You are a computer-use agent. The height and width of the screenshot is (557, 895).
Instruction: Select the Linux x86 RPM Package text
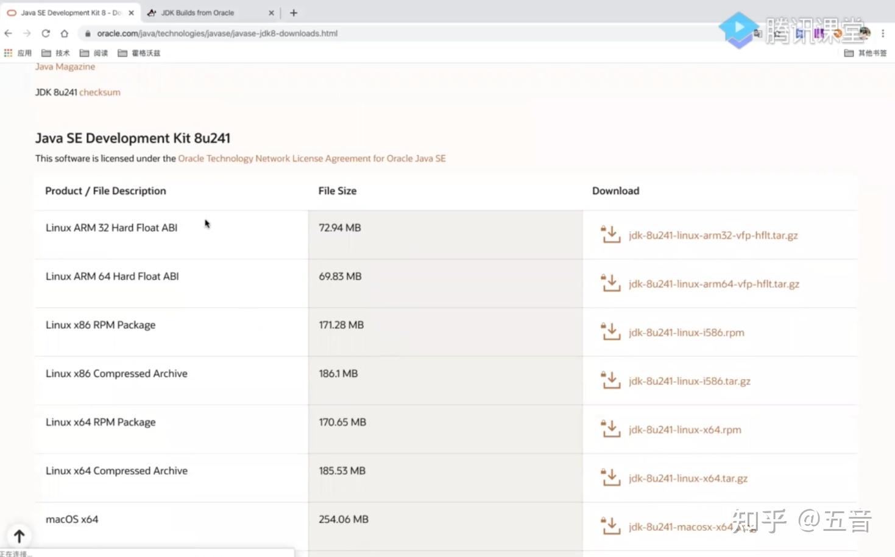click(101, 325)
